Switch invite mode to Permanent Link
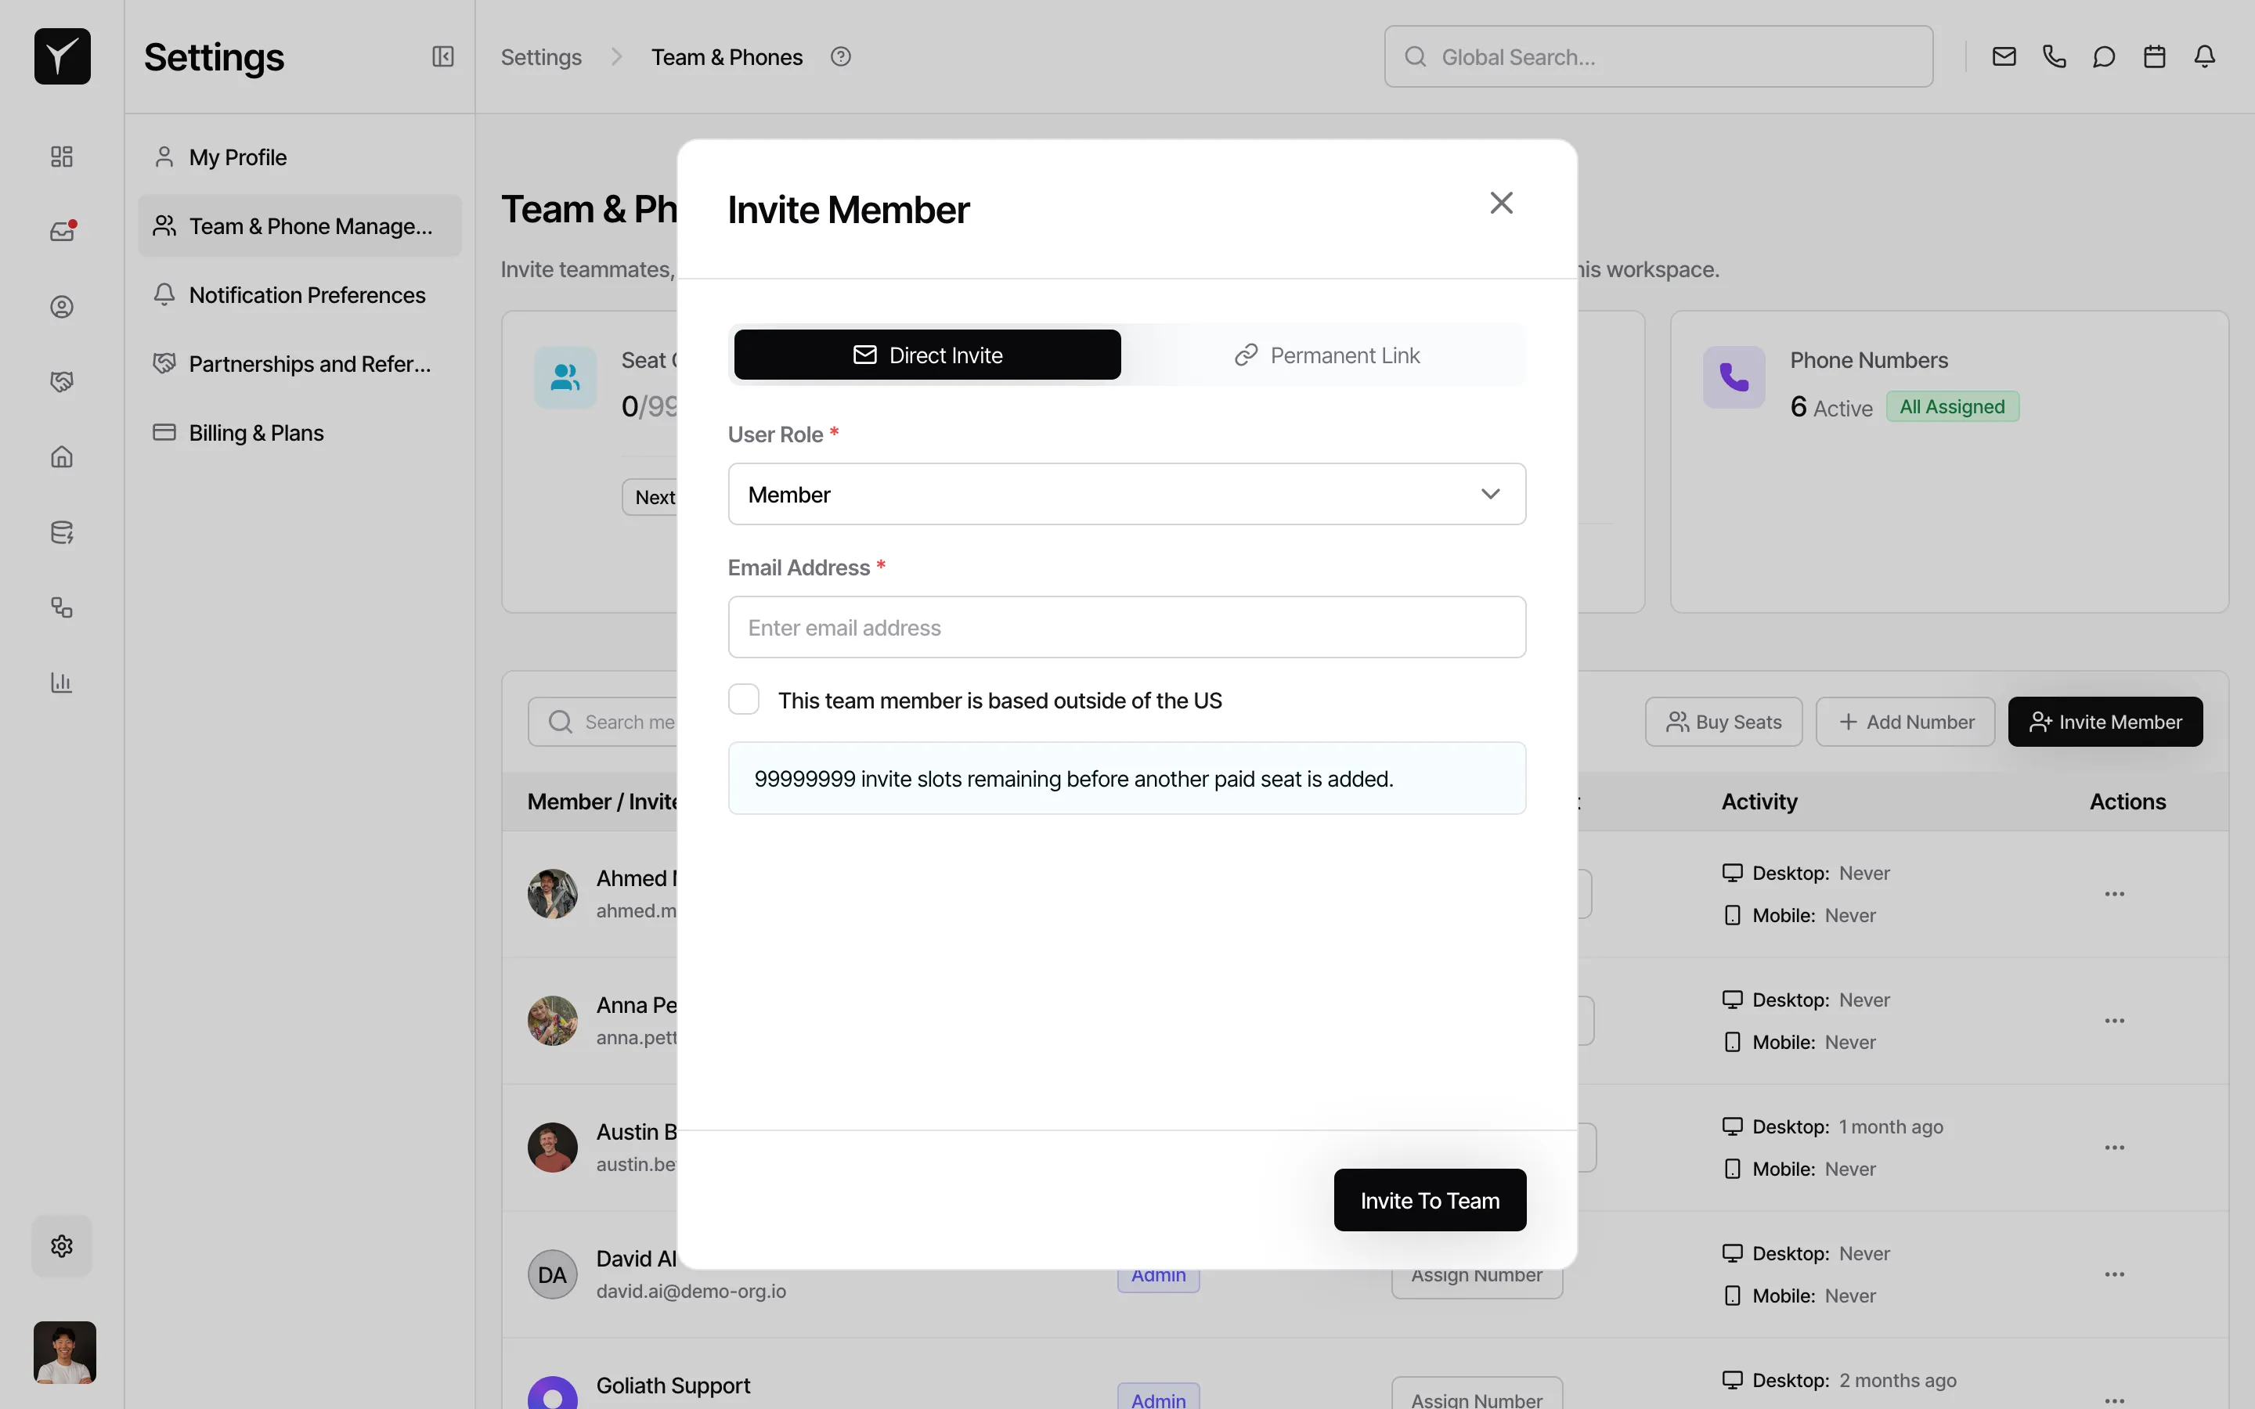2255x1409 pixels. pyautogui.click(x=1327, y=354)
